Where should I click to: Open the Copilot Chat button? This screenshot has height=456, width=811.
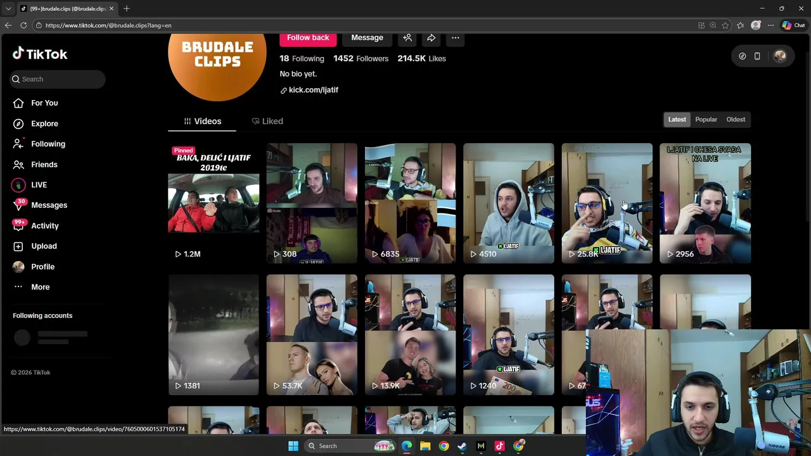(794, 25)
